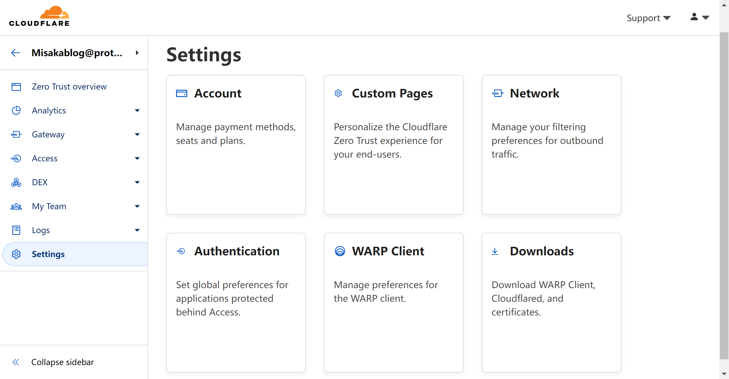Open the Authentication settings card
Screen dimensions: 729x379
pyautogui.click(x=236, y=302)
